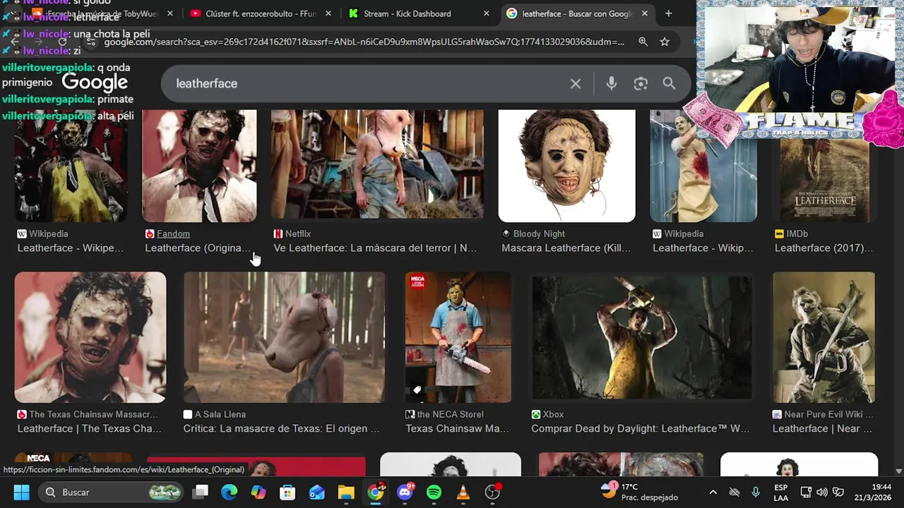The image size is (904, 508).
Task: Clear the leatherface search query with the X
Action: 576,83
